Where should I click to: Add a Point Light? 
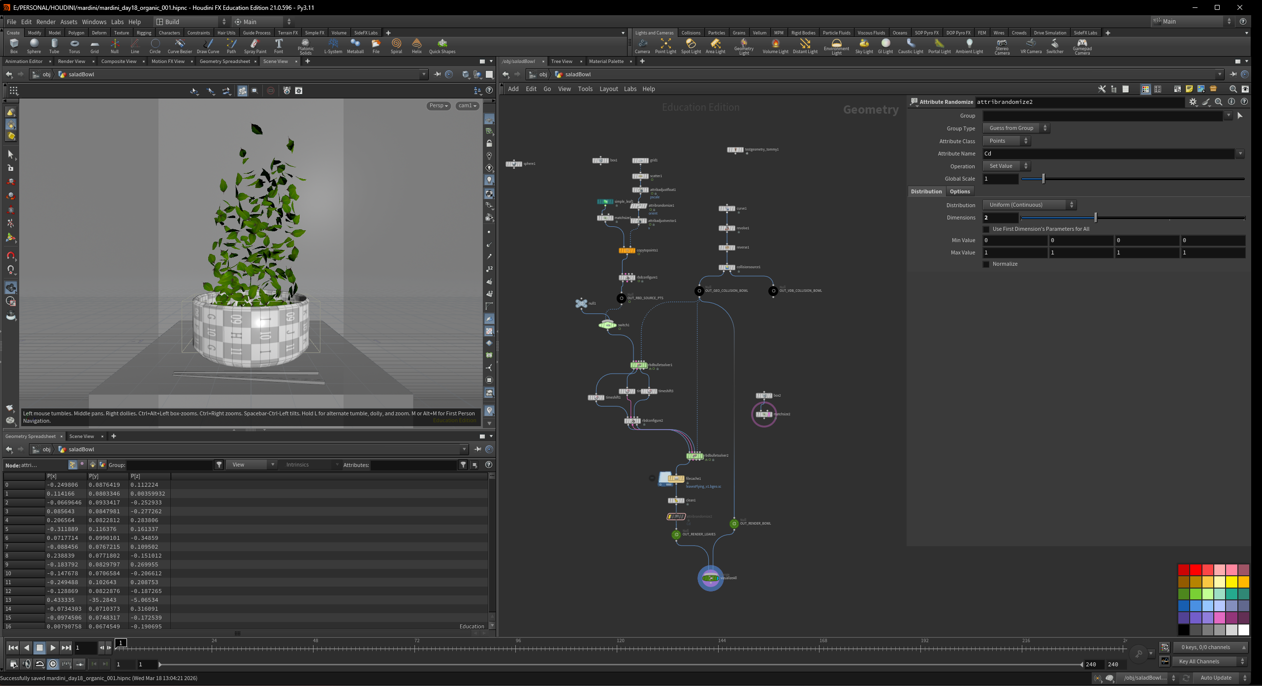pos(665,46)
